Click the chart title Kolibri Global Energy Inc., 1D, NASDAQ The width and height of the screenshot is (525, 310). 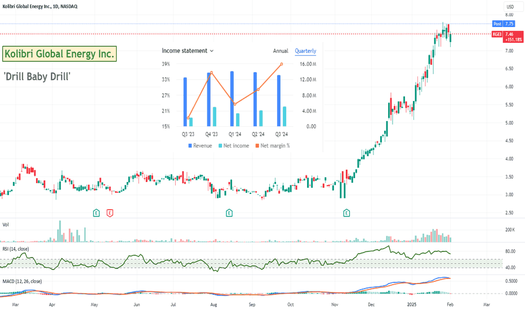click(40, 6)
